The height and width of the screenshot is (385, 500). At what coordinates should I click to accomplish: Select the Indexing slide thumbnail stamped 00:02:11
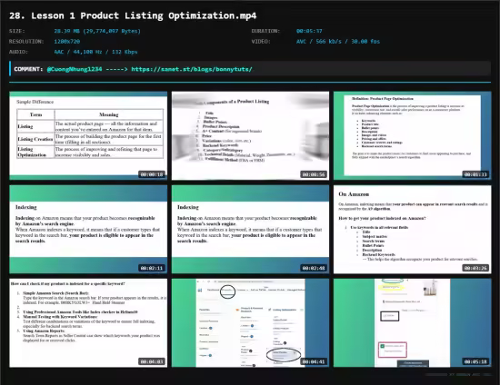88,230
